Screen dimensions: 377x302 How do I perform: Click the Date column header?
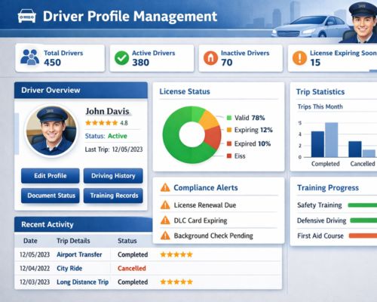click(x=30, y=241)
